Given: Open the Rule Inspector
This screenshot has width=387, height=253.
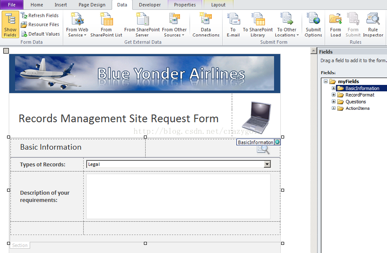Looking at the screenshot, I should click(x=373, y=25).
